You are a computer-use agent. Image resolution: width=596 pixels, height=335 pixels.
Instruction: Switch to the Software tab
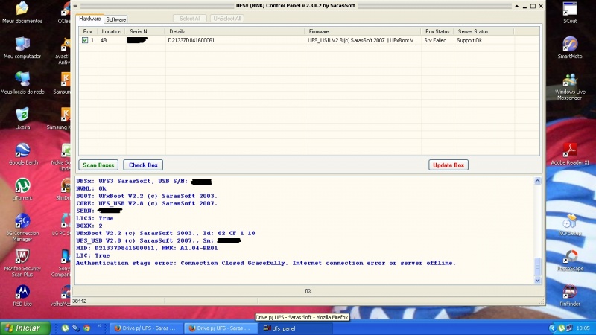(x=116, y=19)
